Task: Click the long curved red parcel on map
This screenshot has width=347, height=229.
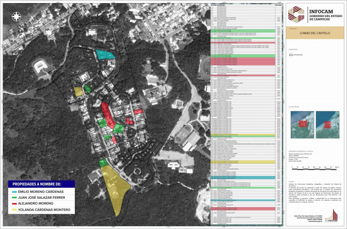Action: pos(108,115)
